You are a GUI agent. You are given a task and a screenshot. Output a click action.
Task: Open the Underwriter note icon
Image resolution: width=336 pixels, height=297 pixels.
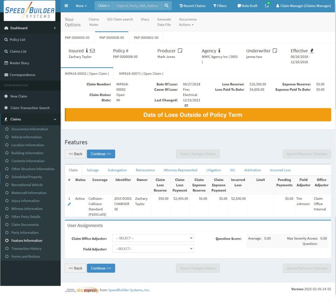coord(275,51)
